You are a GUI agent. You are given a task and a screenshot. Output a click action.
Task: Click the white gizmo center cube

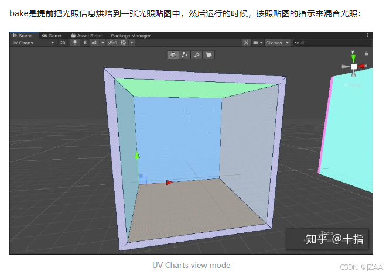point(354,67)
